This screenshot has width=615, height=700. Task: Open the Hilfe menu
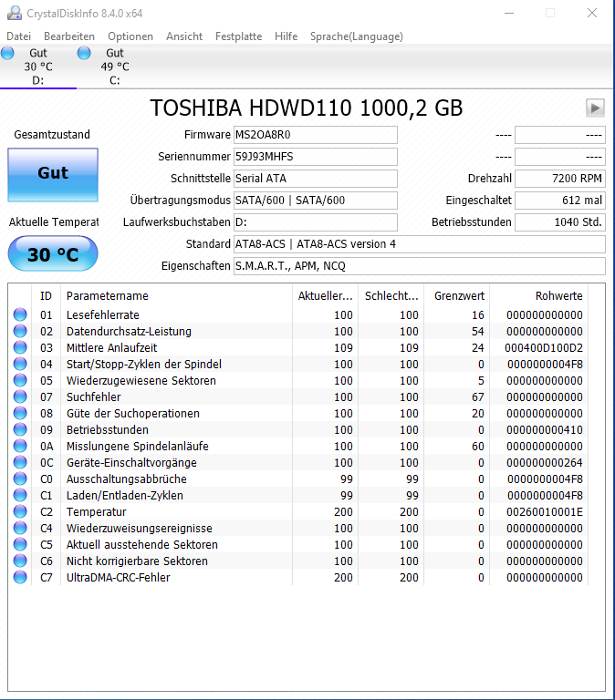coord(286,36)
